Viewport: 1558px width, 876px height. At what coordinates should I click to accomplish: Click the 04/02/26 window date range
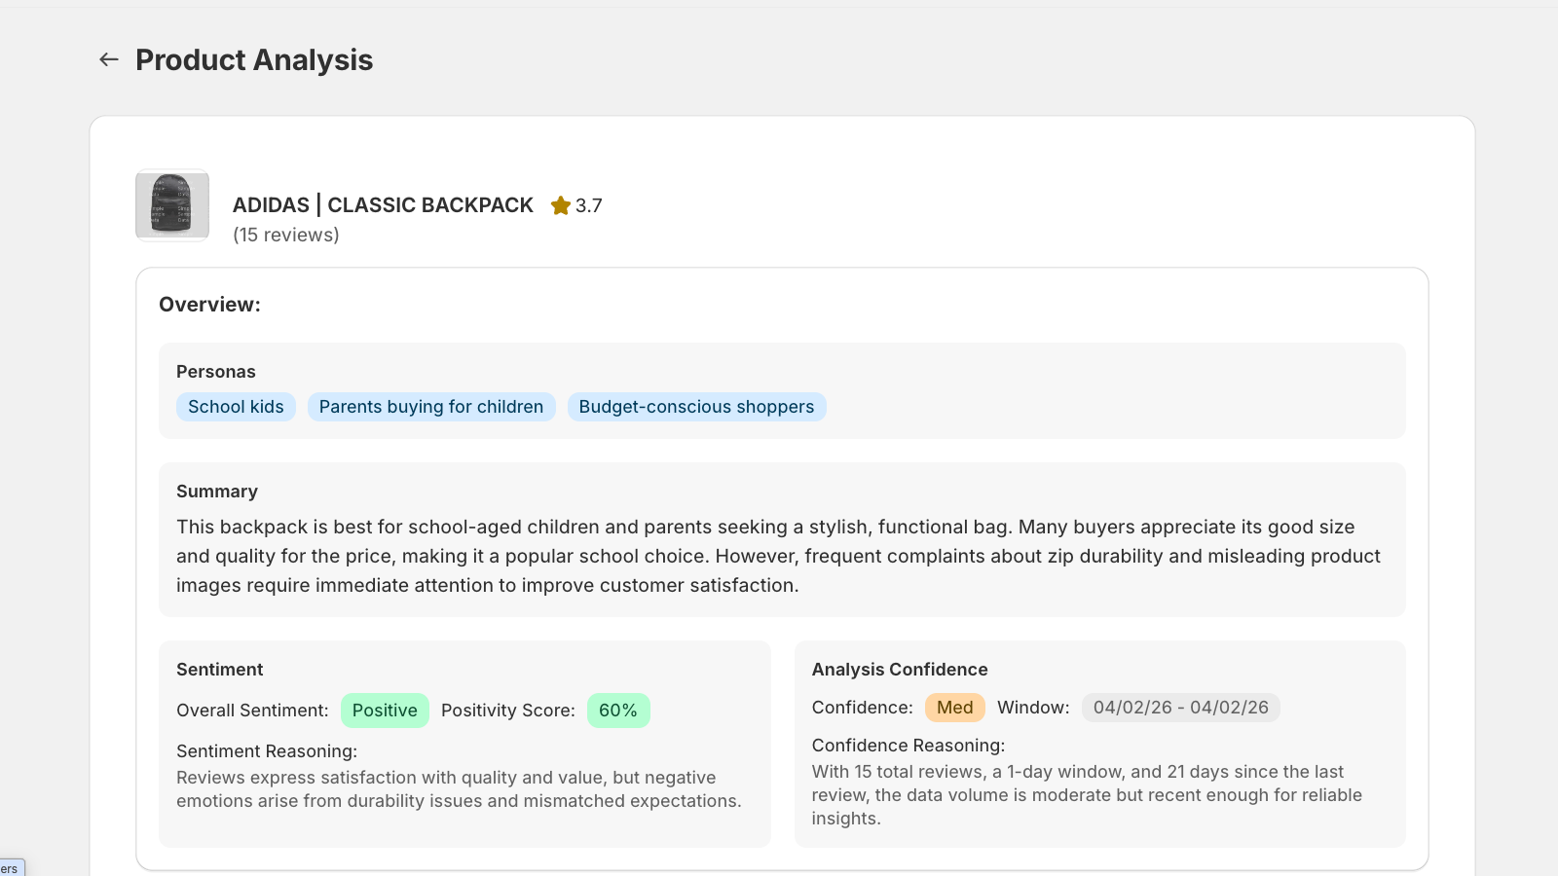[1181, 708]
